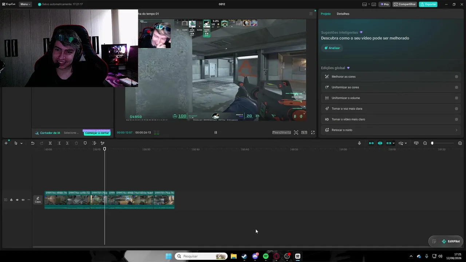Toggle the auto snapping button
This screenshot has width=466, height=262.
point(380,143)
